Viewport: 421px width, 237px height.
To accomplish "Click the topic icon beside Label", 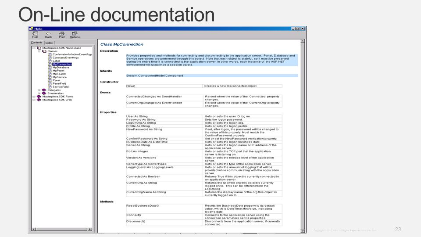I will click(50, 61).
